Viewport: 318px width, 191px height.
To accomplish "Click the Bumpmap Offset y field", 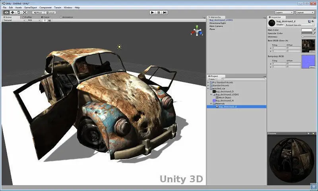I will (x=293, y=66).
